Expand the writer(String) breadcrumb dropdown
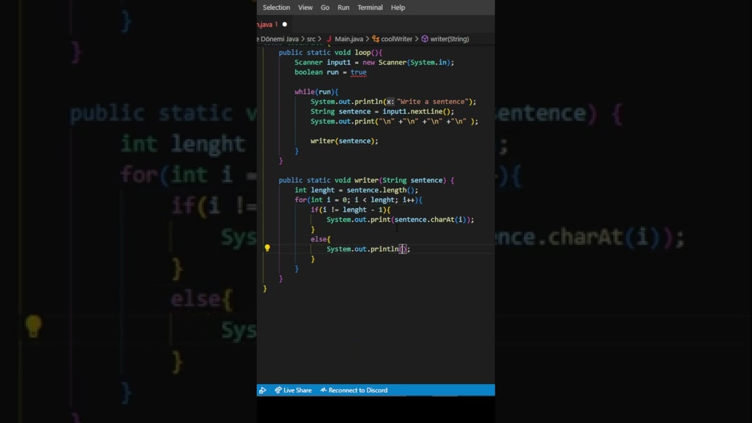 449,39
